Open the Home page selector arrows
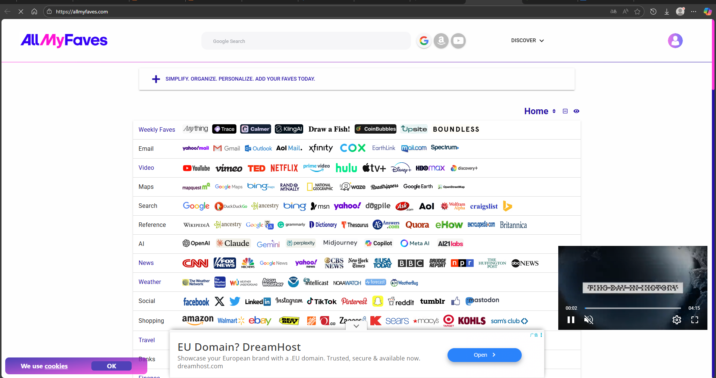The height and width of the screenshot is (378, 716). coord(554,111)
